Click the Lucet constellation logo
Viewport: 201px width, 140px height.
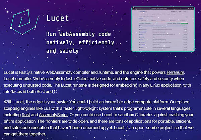tap(24, 22)
